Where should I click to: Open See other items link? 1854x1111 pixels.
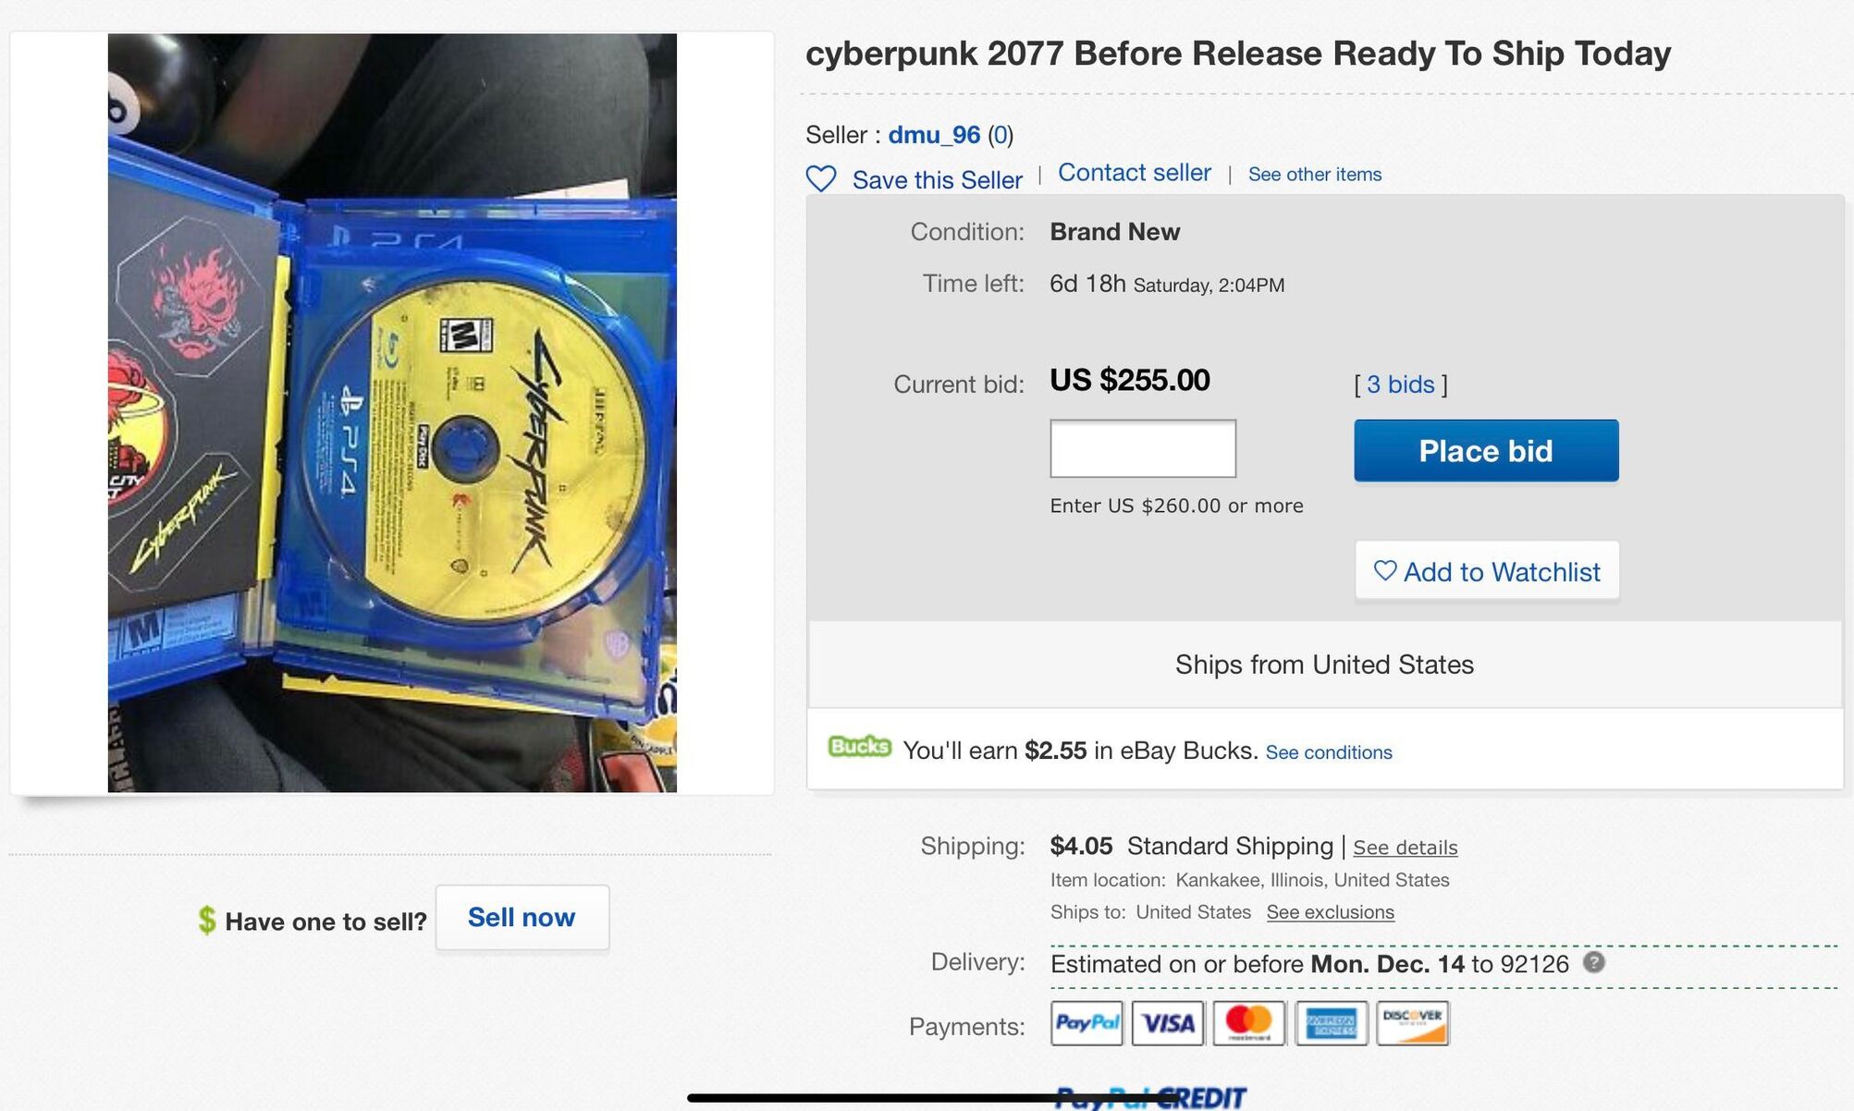click(1314, 175)
